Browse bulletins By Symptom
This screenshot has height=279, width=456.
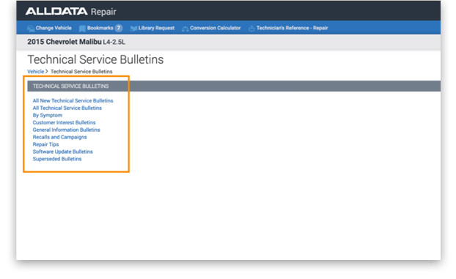[x=48, y=116]
